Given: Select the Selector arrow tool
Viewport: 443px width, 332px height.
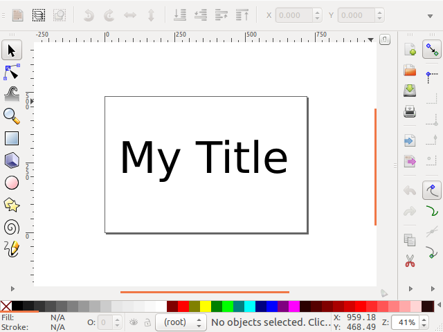Looking at the screenshot, I should coord(11,50).
